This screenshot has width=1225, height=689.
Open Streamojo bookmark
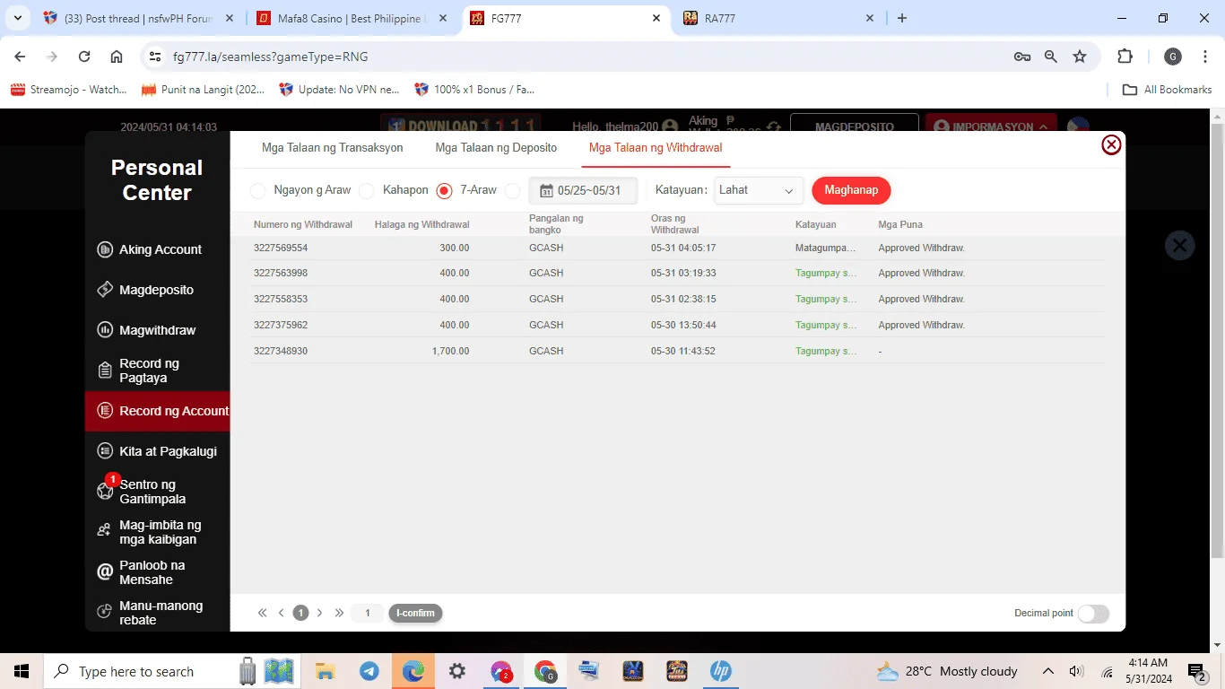[69, 90]
